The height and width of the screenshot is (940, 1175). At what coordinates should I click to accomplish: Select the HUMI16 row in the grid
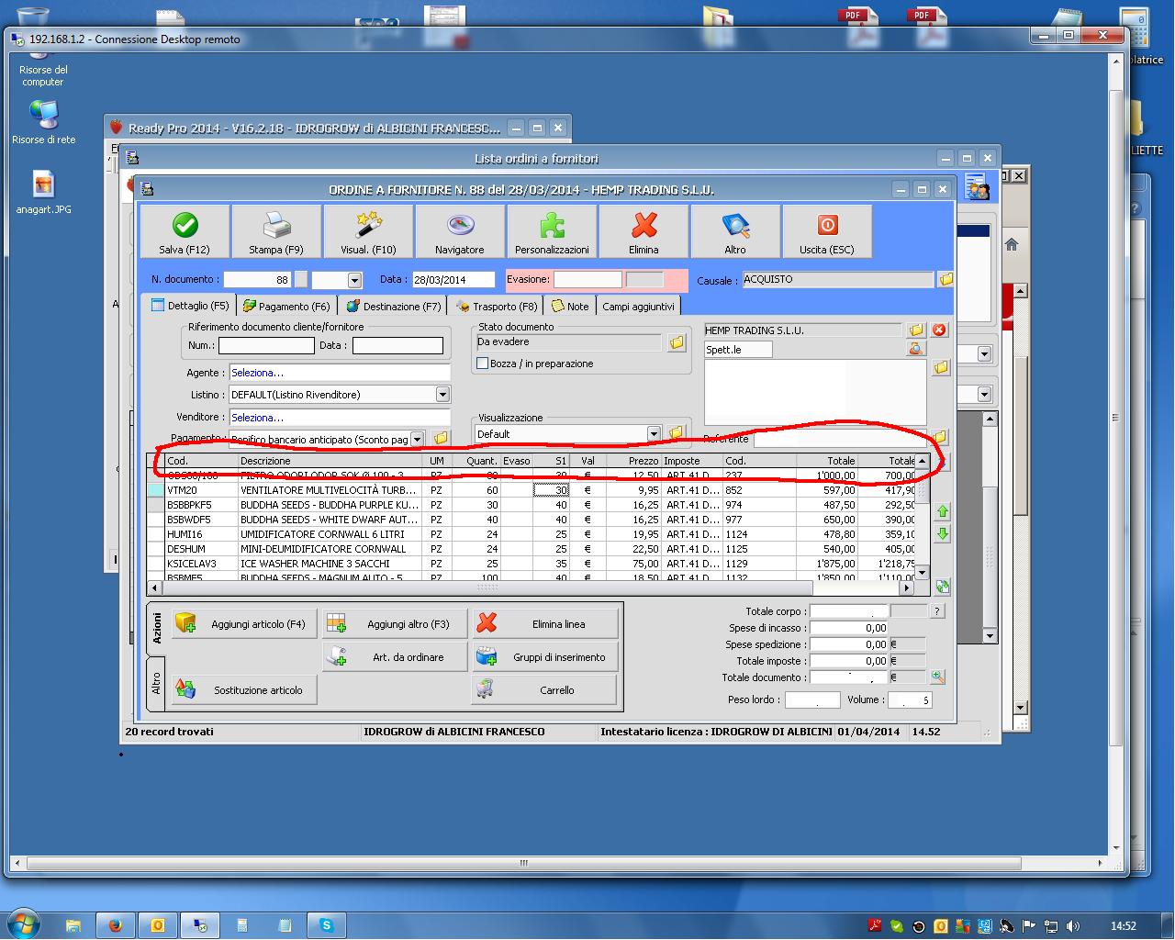coord(532,534)
